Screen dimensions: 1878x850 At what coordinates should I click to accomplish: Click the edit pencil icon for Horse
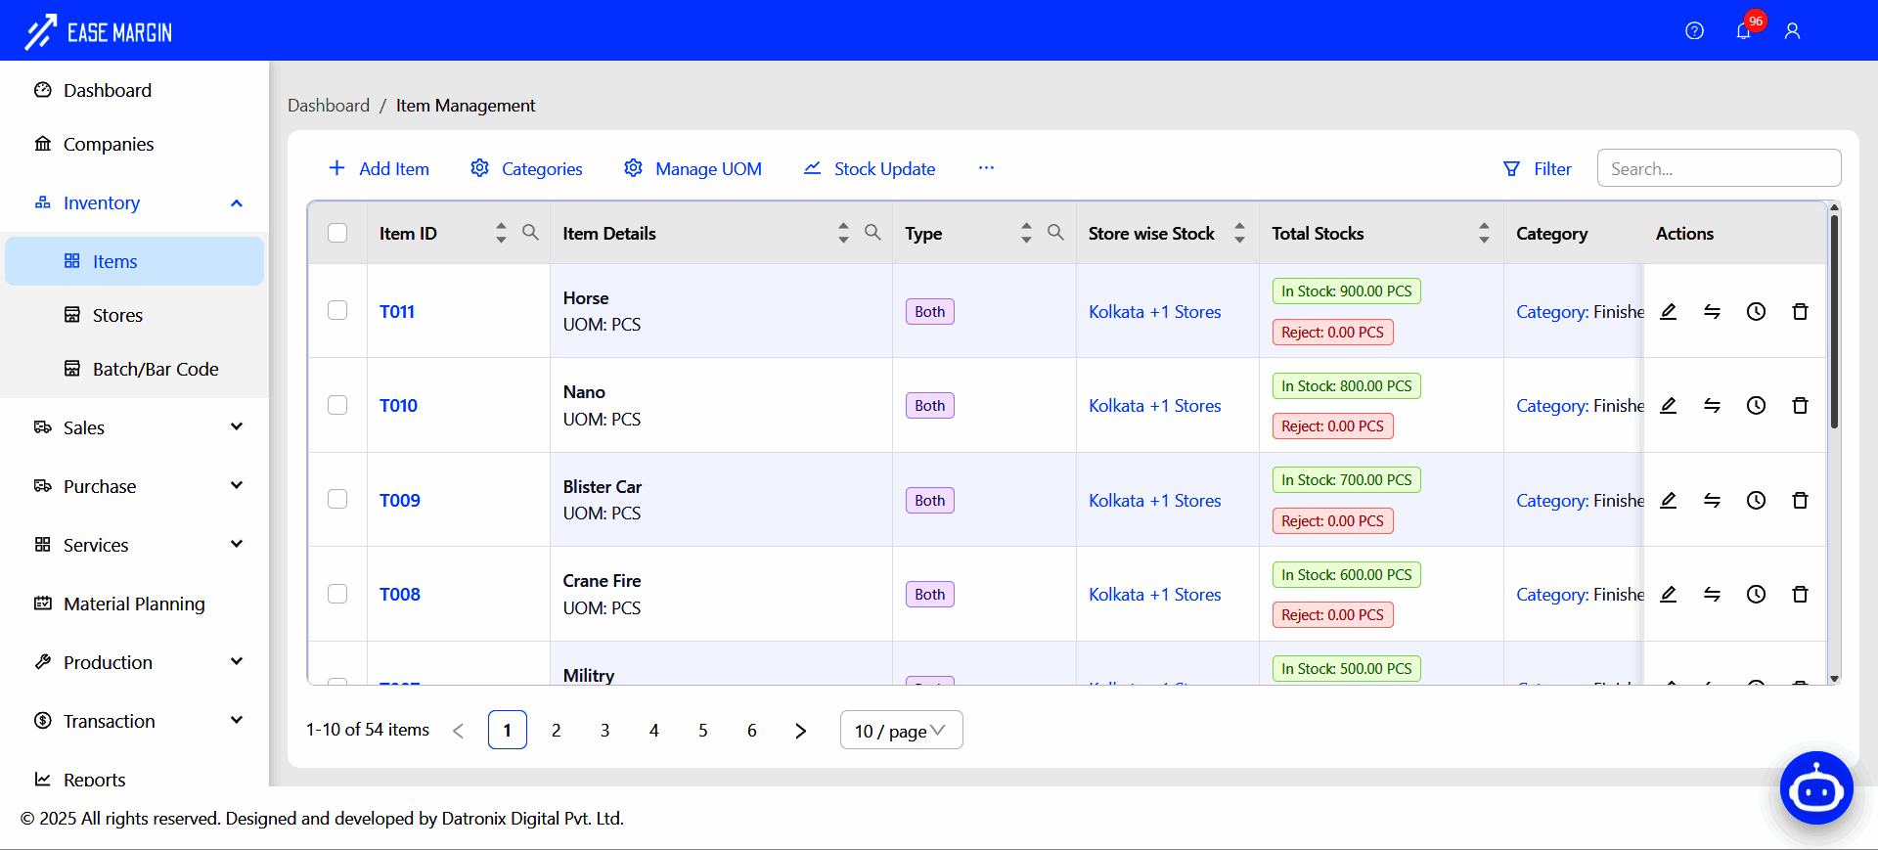tap(1669, 311)
